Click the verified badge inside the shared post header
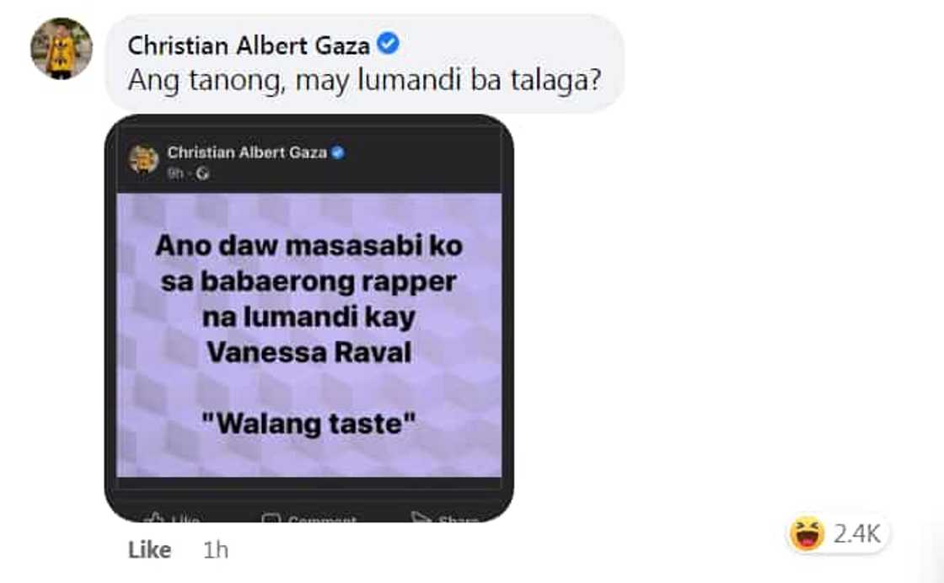Screen dimensions: 944x583 pos(339,152)
